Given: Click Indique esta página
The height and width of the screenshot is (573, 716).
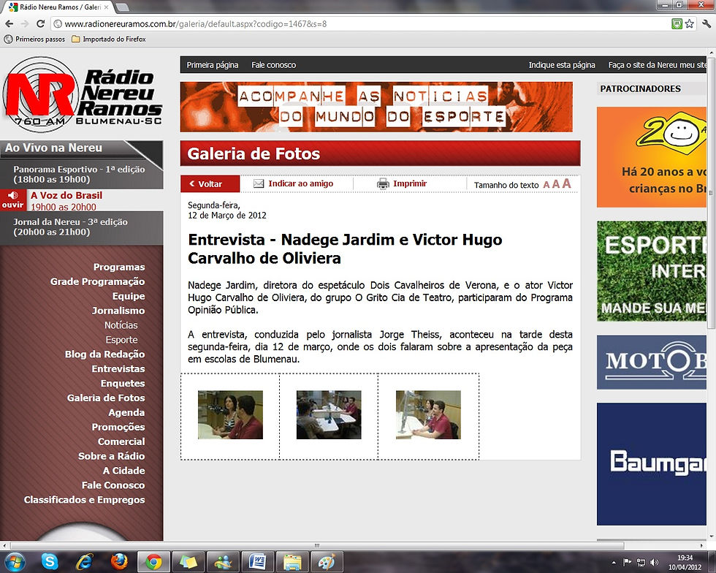Looking at the screenshot, I should point(562,65).
